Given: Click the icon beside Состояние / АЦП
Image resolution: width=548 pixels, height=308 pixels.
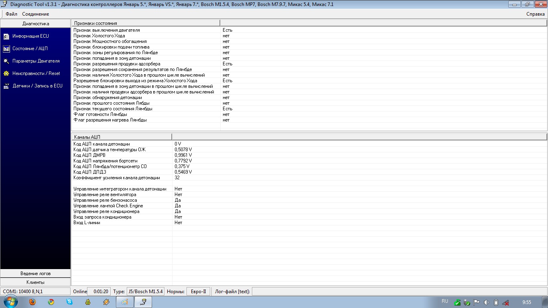Looking at the screenshot, I should click(6, 49).
